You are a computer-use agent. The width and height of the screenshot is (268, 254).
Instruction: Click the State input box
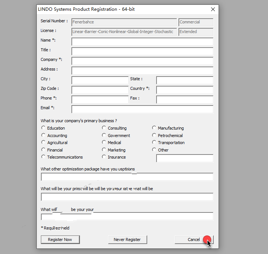(185, 80)
